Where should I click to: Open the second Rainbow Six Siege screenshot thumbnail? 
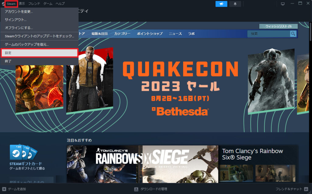(275, 173)
